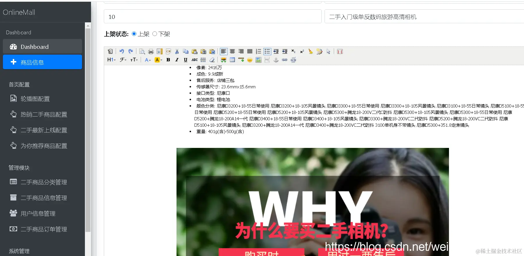This screenshot has height=256, width=524.
Task: Toggle HTML source view in editor toolbar
Action: [x=110, y=51]
